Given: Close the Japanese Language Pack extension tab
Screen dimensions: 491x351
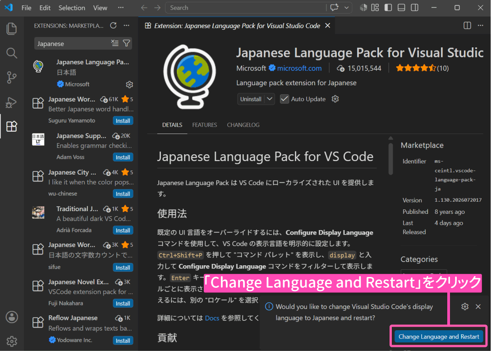Looking at the screenshot, I should 327,25.
